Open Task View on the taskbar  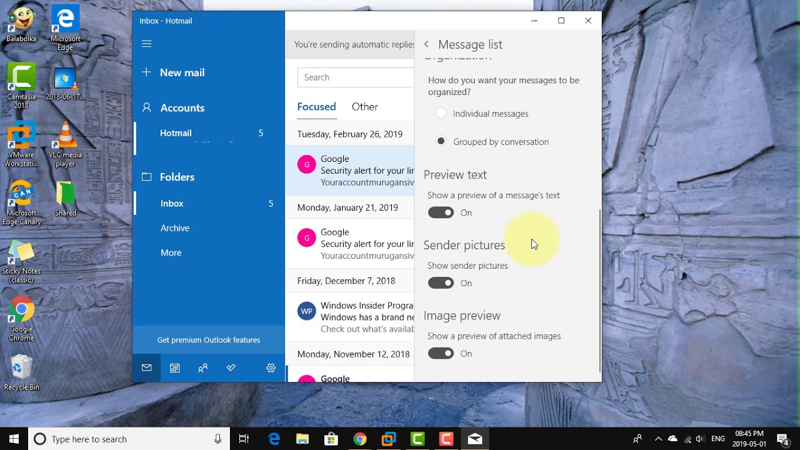click(x=244, y=439)
